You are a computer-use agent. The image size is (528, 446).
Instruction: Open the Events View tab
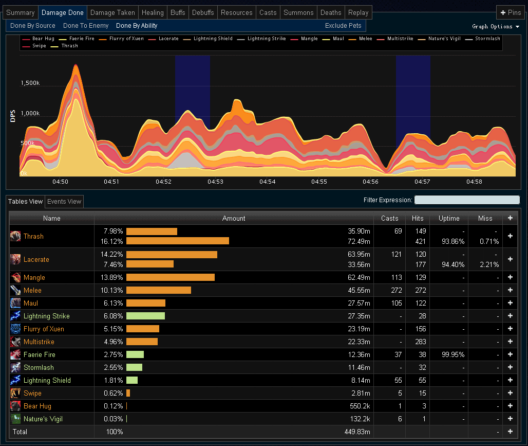click(64, 202)
